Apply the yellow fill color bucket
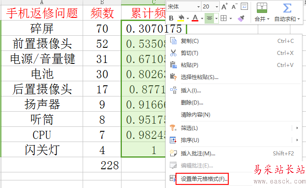 click(181, 18)
